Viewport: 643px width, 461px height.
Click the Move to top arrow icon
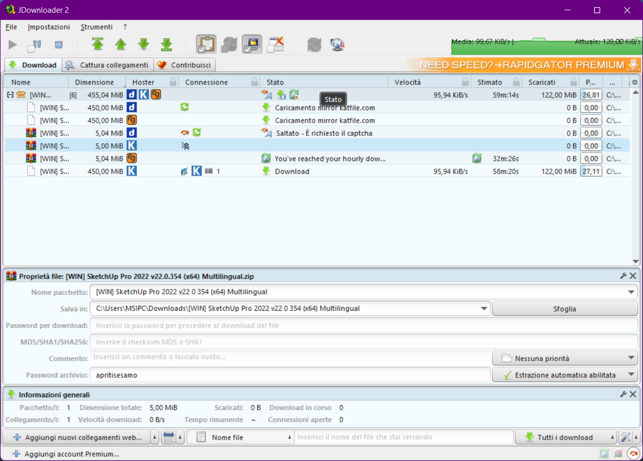point(98,45)
